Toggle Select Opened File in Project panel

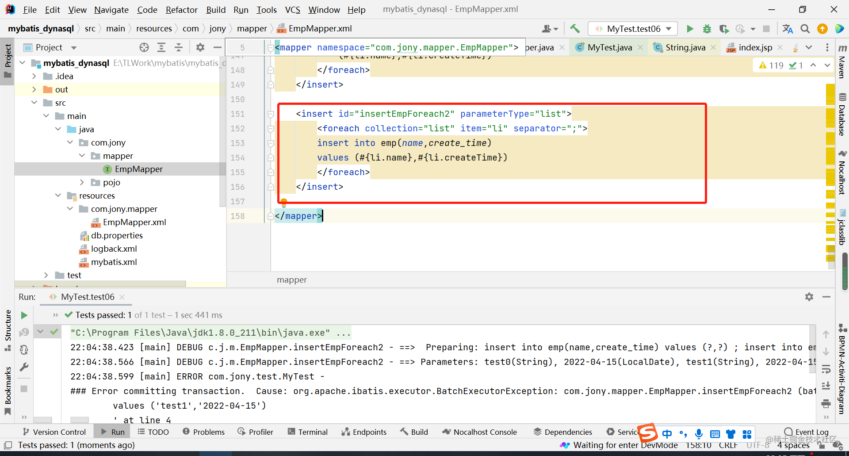[x=144, y=47]
